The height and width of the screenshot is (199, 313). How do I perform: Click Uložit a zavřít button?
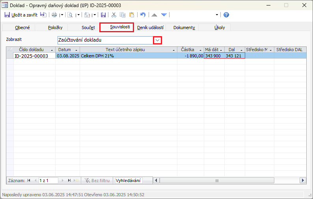[21, 15]
